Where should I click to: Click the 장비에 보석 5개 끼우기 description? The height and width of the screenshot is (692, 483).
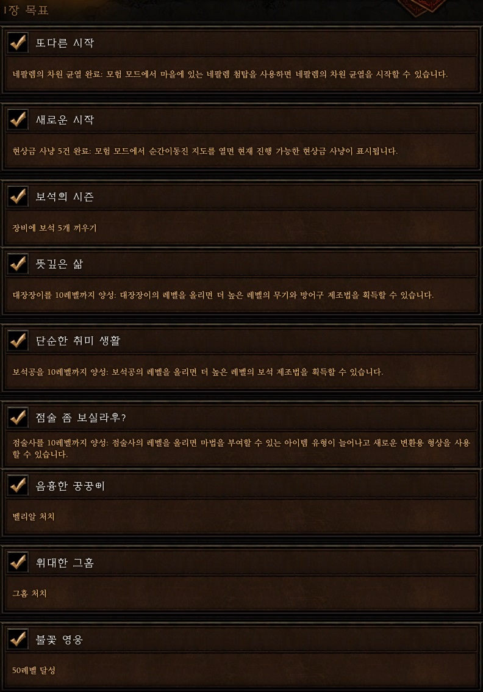coord(54,228)
